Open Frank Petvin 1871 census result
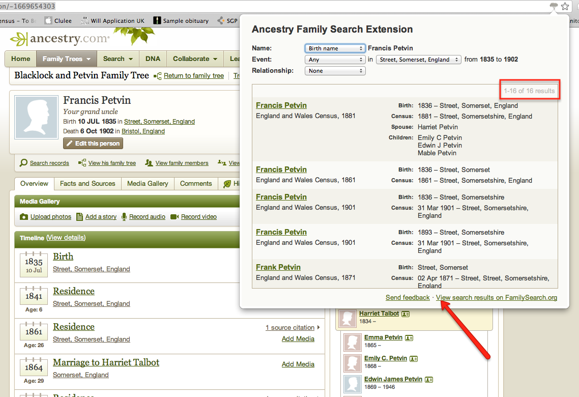The height and width of the screenshot is (397, 579). (x=278, y=267)
